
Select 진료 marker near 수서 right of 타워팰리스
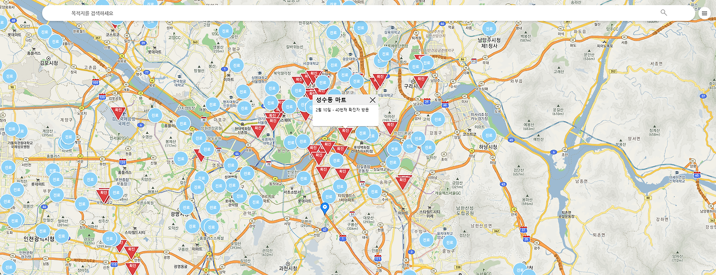pyautogui.click(x=374, y=192)
